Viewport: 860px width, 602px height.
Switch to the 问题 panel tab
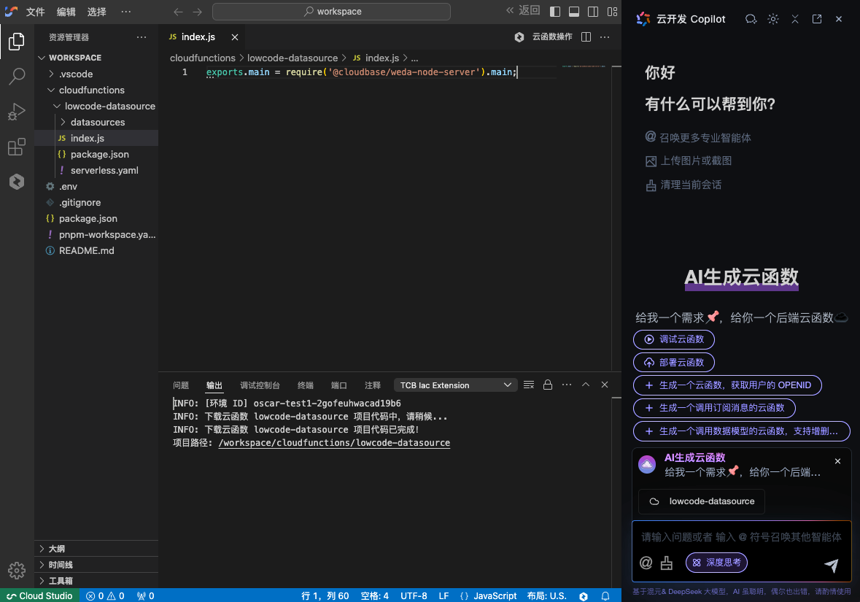[181, 385]
